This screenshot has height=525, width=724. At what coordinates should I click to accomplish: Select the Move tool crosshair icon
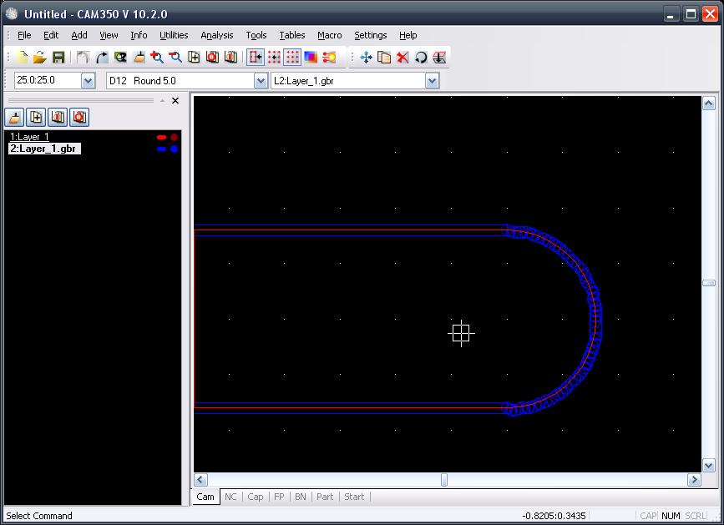coord(366,58)
